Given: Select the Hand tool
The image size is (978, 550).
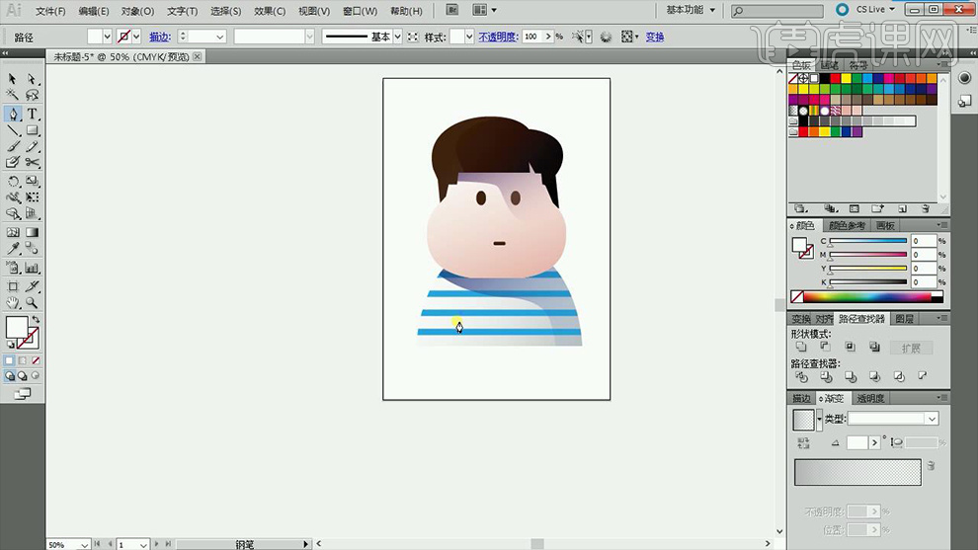Looking at the screenshot, I should pyautogui.click(x=13, y=303).
